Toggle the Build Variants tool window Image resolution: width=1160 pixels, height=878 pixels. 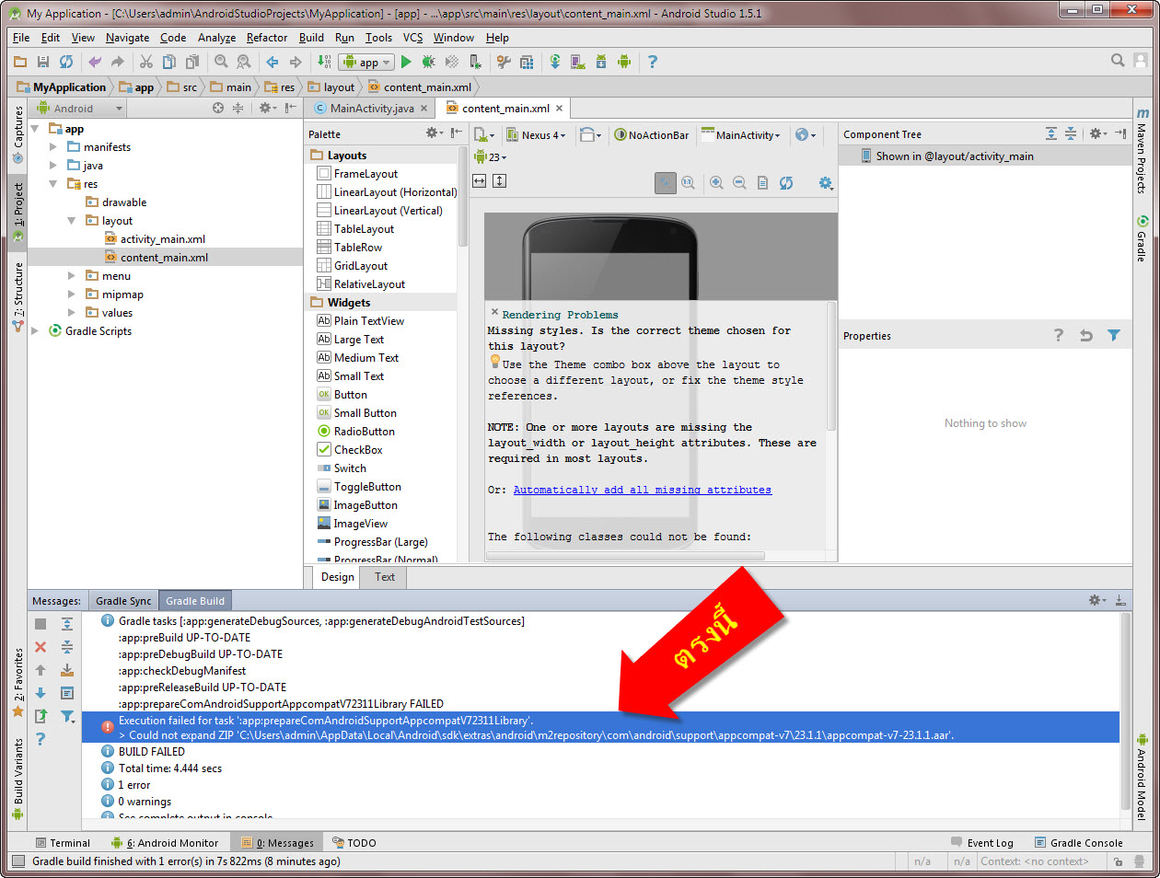[17, 779]
